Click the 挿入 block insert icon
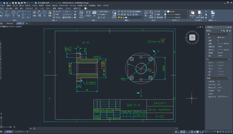 click(146, 13)
